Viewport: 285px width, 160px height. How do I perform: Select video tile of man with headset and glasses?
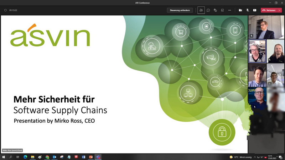(257, 51)
